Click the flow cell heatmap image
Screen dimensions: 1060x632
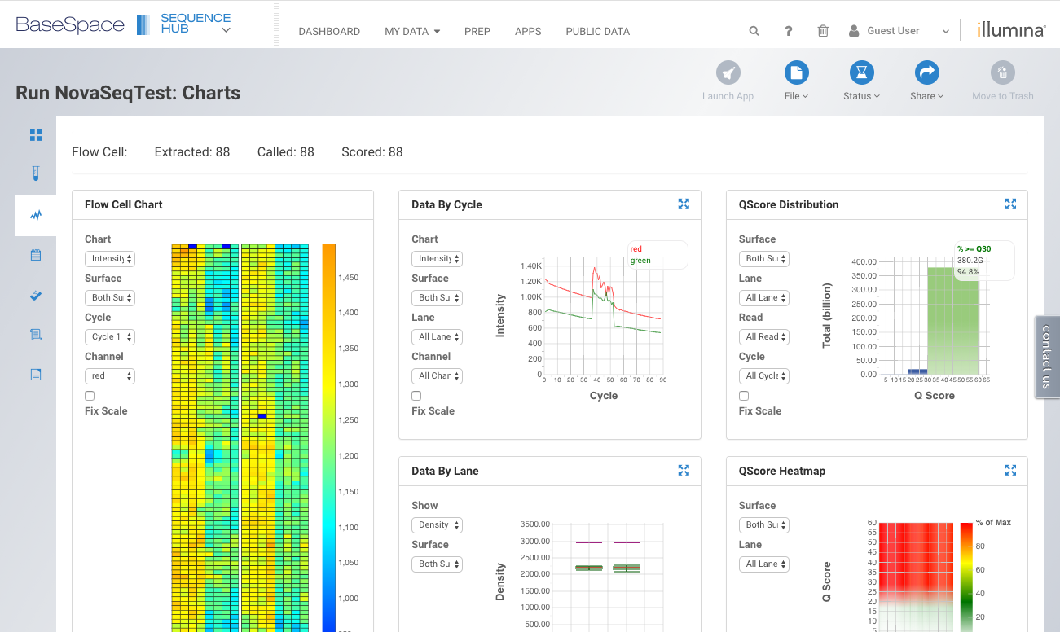point(240,438)
